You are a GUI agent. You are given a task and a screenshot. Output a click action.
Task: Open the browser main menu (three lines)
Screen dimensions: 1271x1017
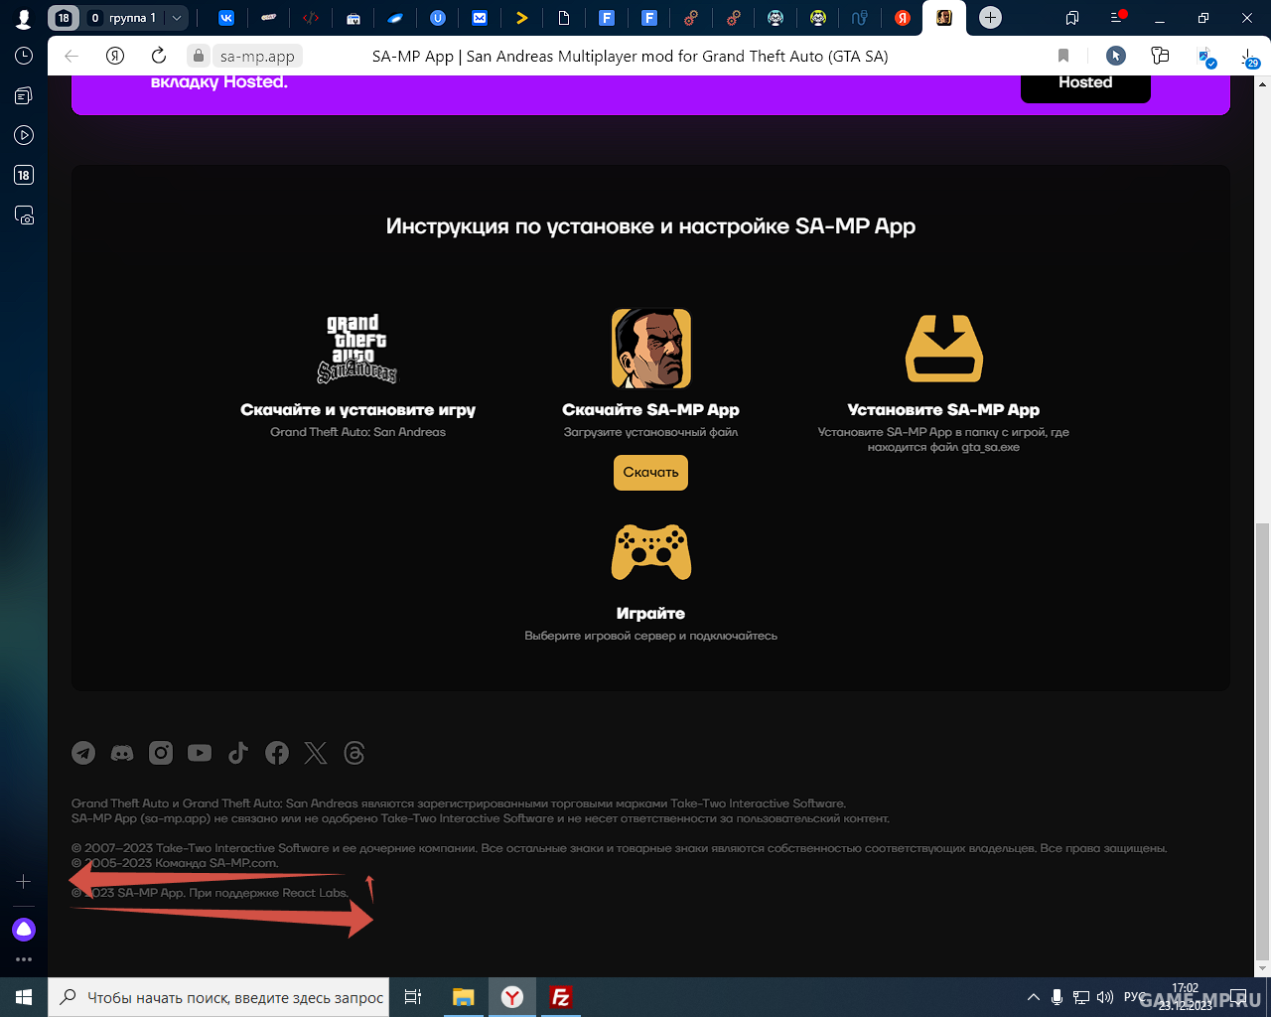1118,18
